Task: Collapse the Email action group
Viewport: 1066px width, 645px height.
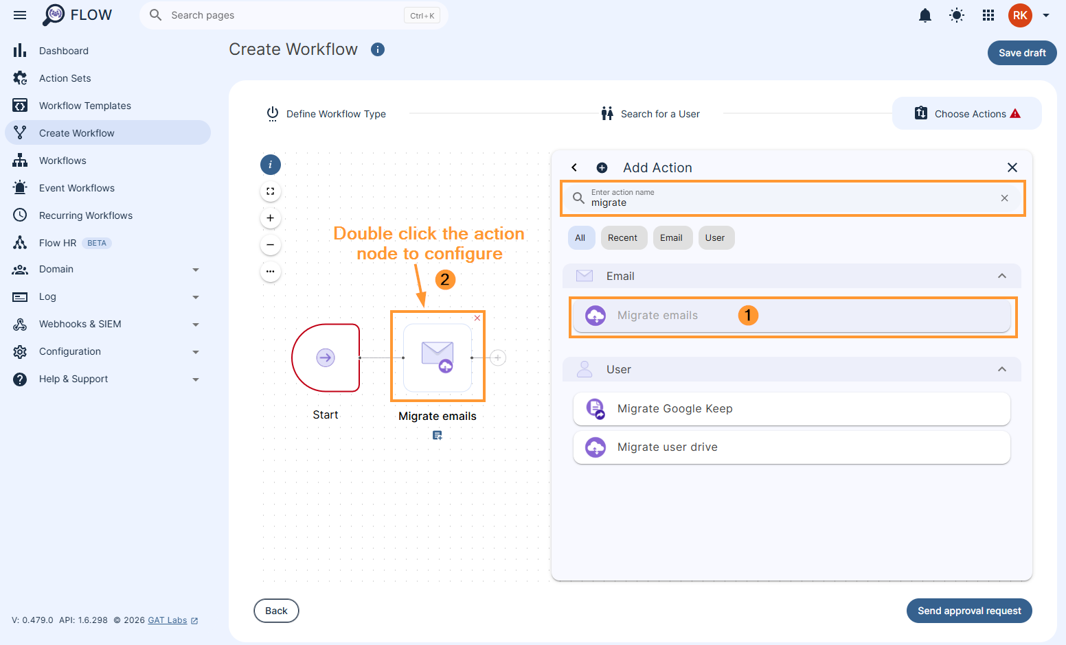Action: [1002, 276]
